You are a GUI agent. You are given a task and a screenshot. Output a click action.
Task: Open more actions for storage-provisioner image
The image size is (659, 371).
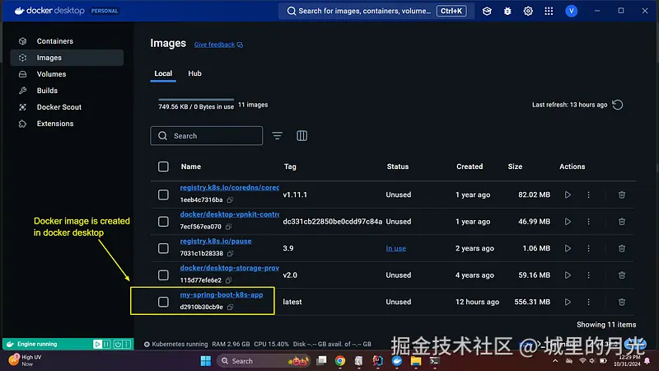pos(588,275)
